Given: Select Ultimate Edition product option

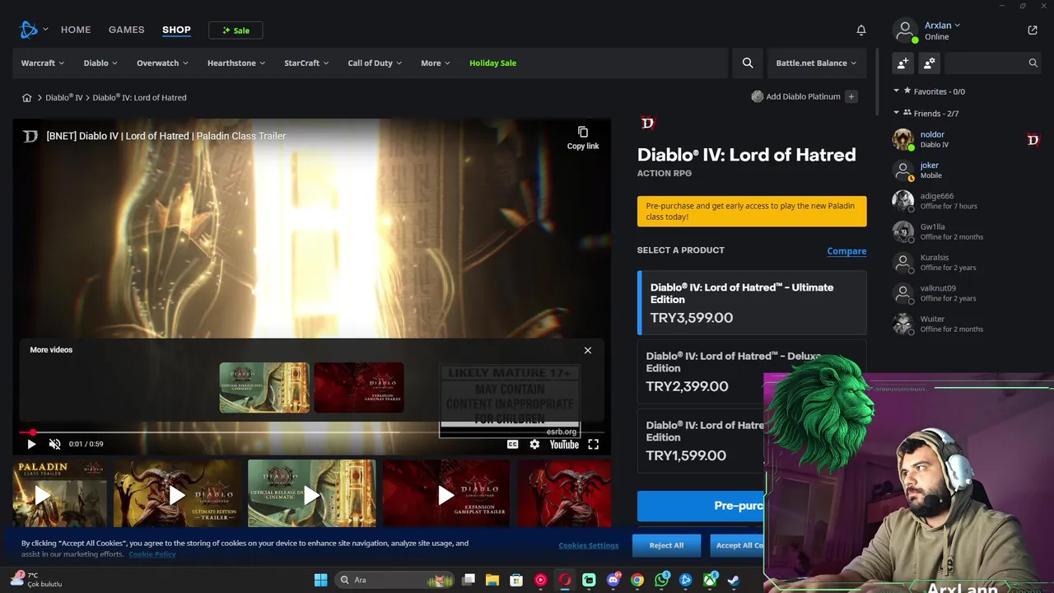Looking at the screenshot, I should coord(752,302).
